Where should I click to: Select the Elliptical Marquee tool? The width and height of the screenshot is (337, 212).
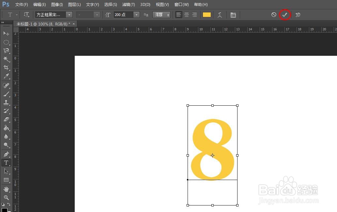coord(6,42)
